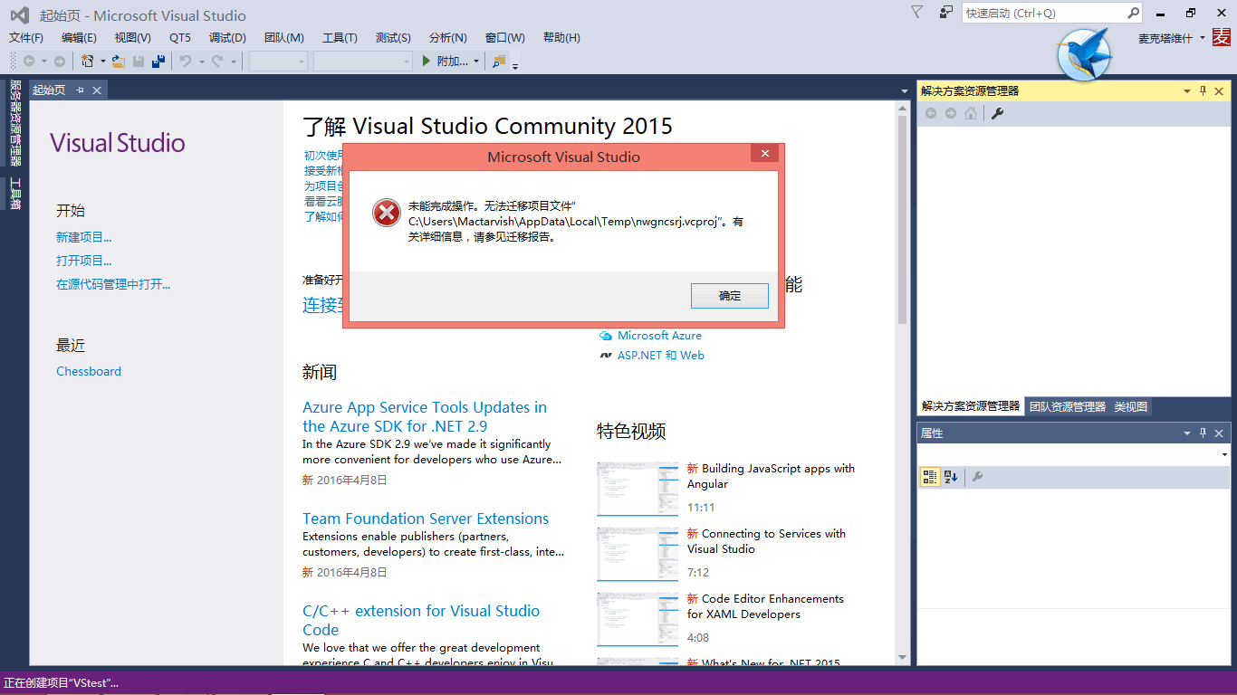
Task: Click the 确定 button in the error dialog
Action: (x=730, y=296)
